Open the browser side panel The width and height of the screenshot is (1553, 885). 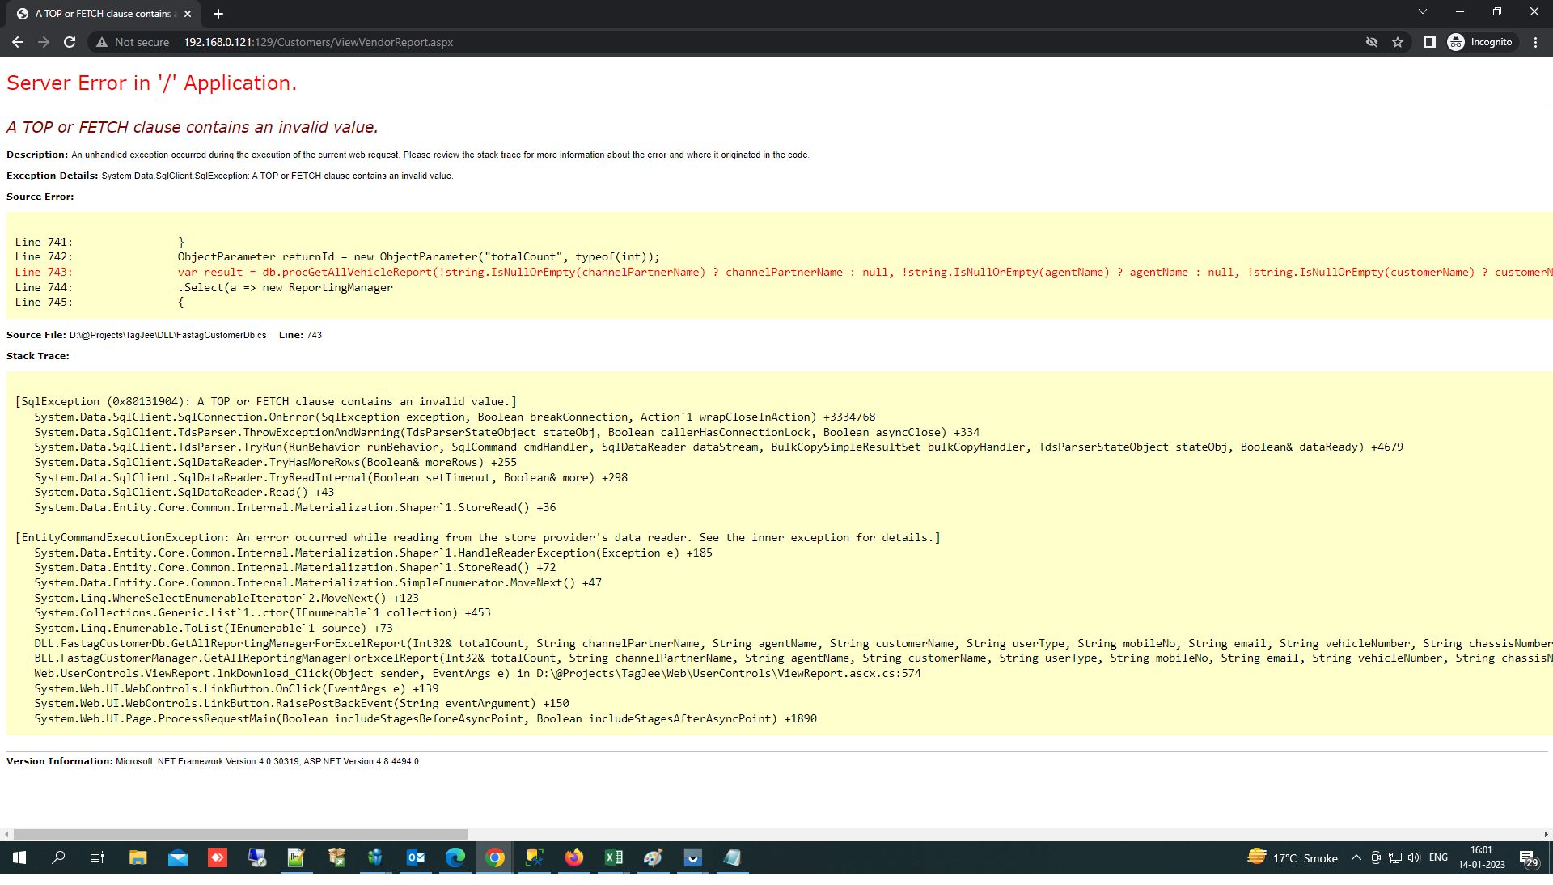[1429, 42]
